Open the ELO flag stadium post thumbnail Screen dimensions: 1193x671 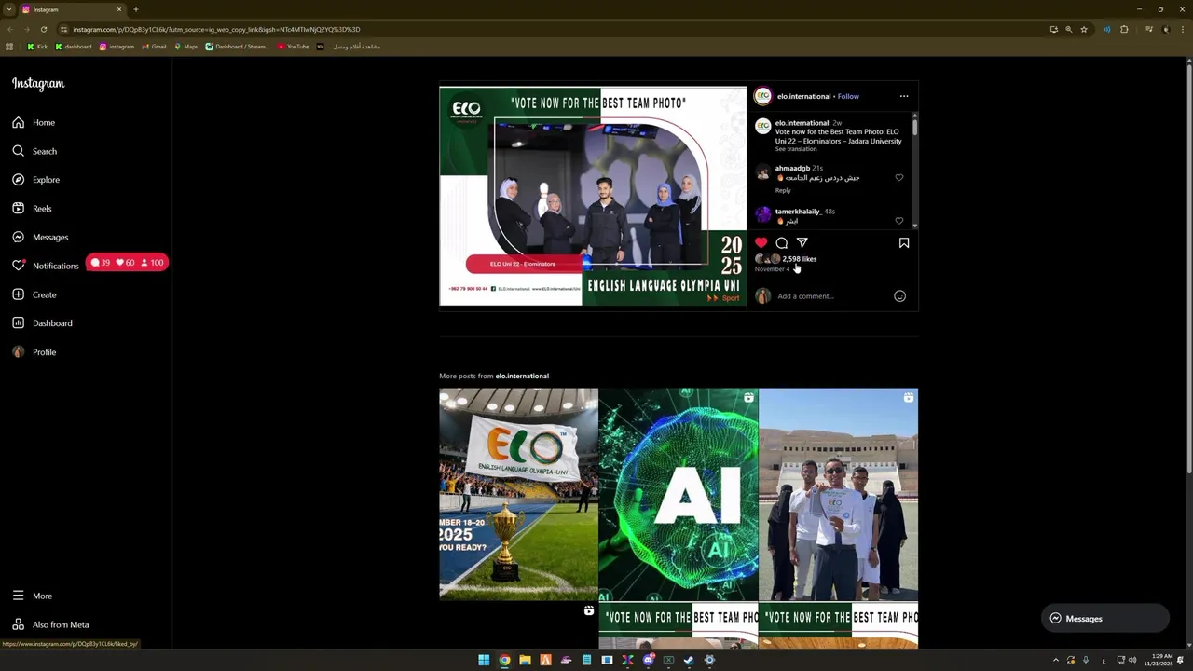[518, 494]
